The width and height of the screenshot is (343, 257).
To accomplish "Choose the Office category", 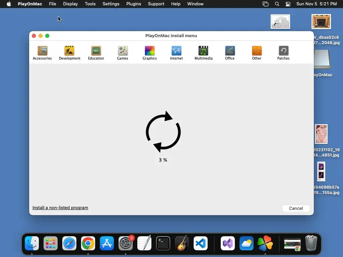I will pos(230,53).
